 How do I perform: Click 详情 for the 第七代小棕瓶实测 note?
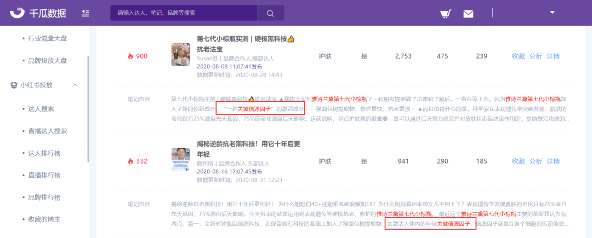[553, 56]
